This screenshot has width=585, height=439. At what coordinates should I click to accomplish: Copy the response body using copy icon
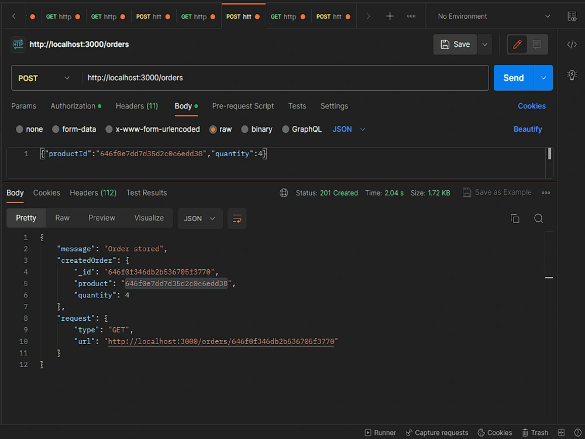515,218
